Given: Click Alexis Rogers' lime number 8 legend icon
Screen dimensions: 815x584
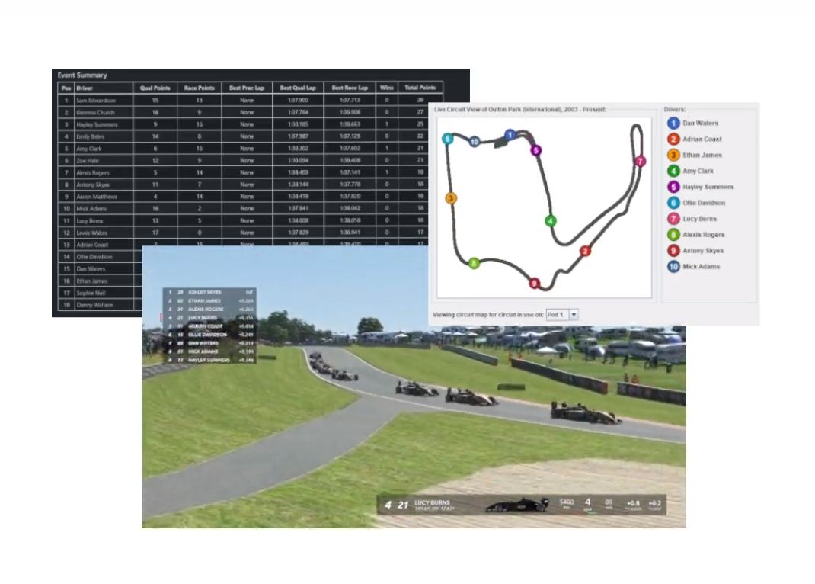Looking at the screenshot, I should coord(673,235).
